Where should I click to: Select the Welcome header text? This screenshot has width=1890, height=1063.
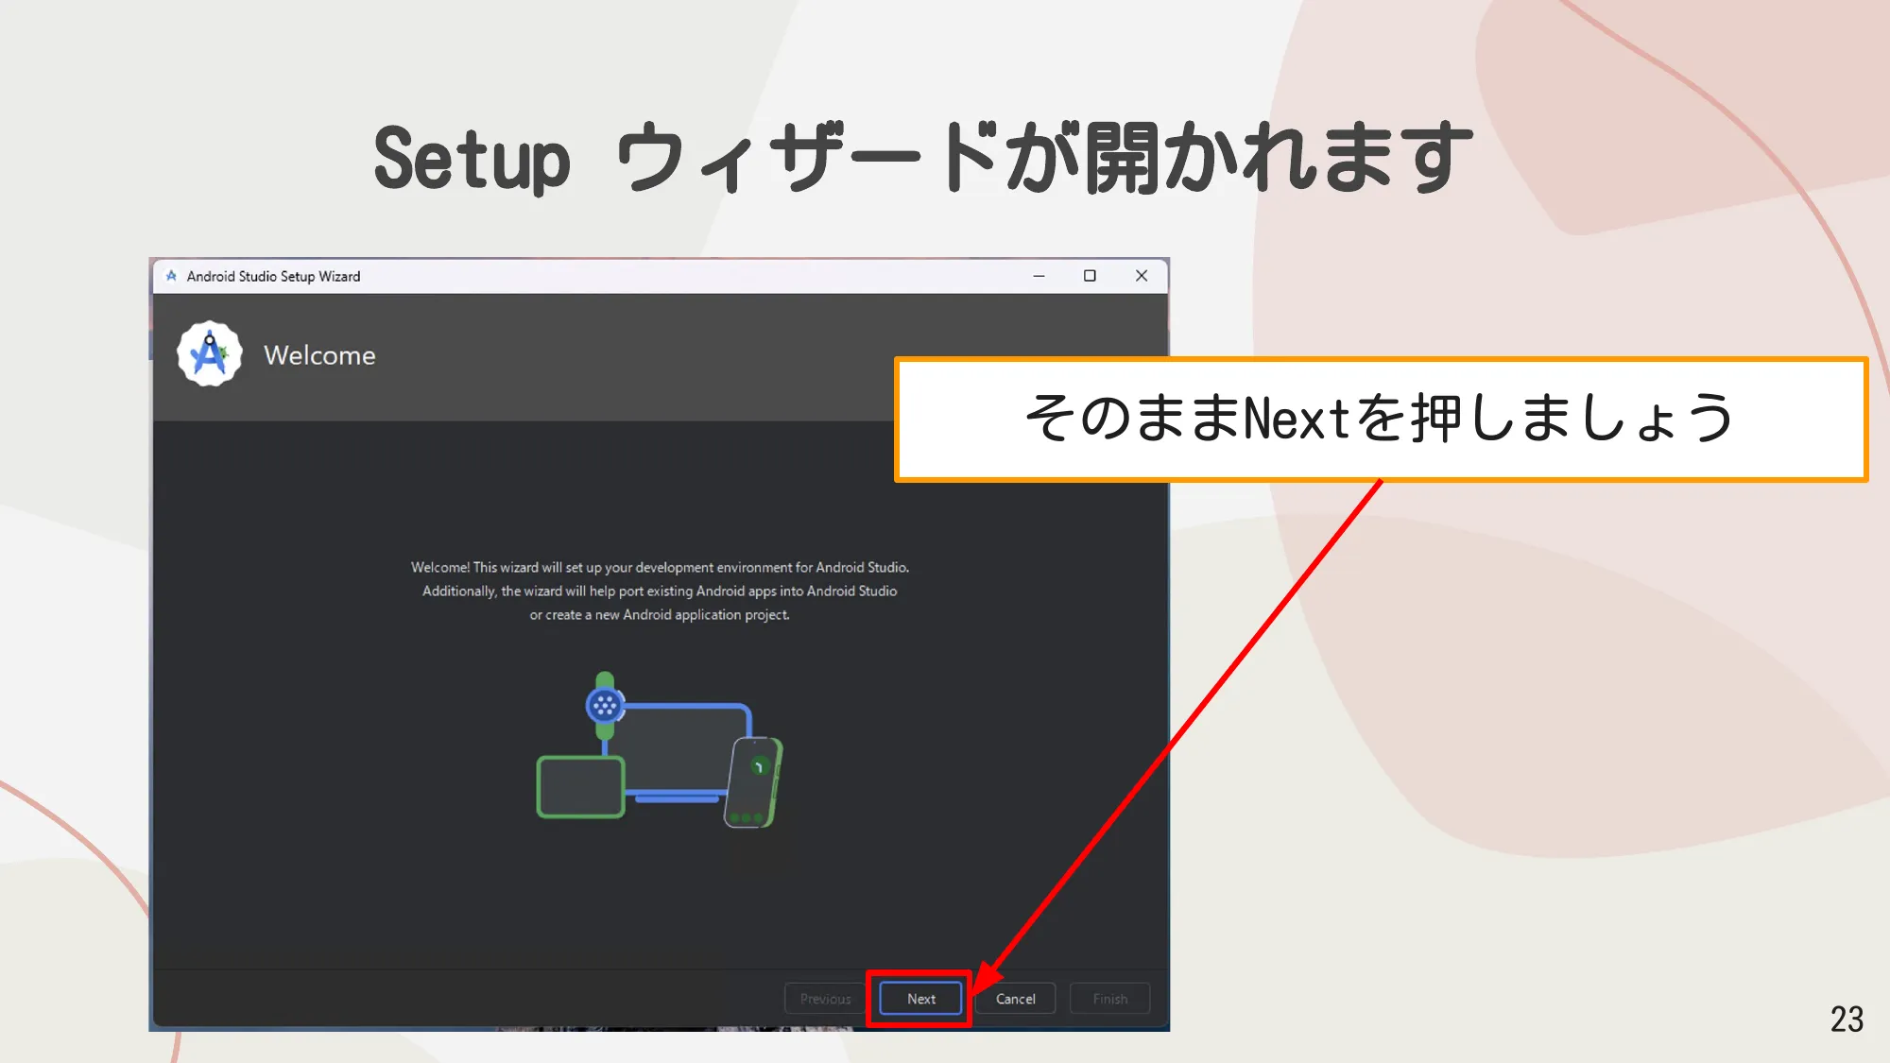coord(319,355)
